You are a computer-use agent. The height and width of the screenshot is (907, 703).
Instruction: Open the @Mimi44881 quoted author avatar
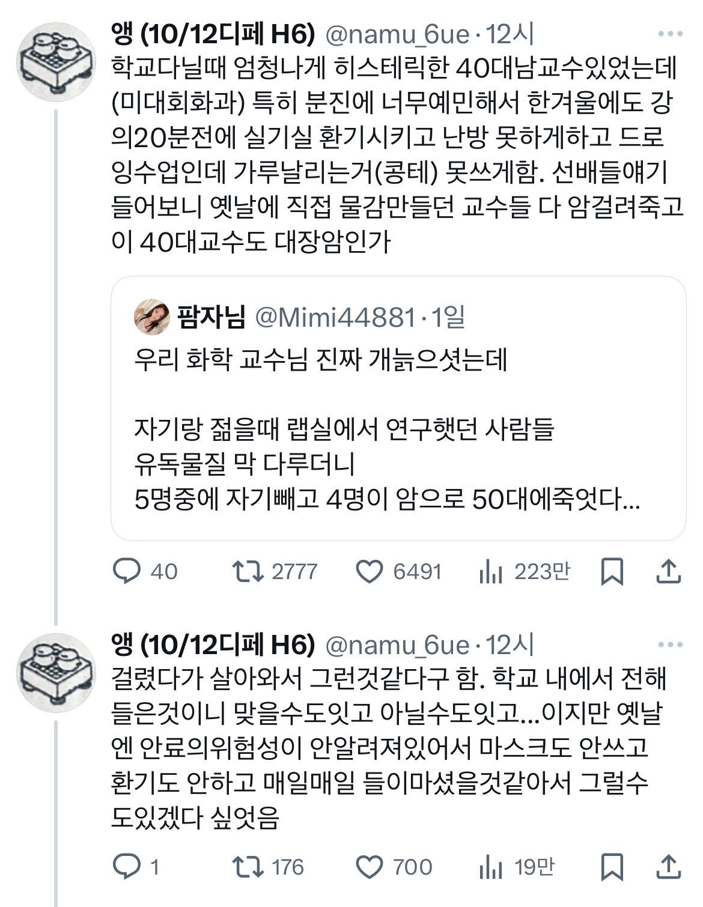151,317
